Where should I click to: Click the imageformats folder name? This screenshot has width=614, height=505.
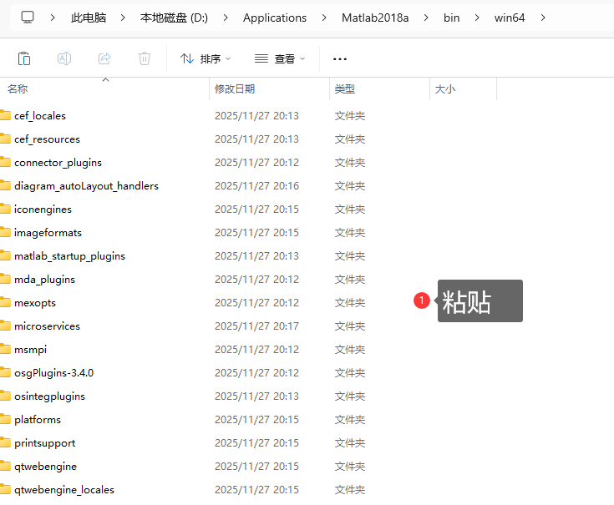point(48,233)
